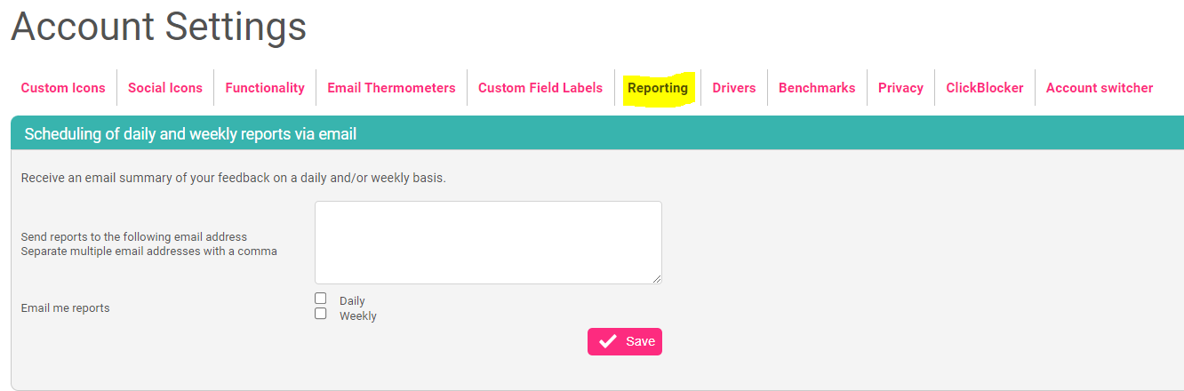
Task: Open the Drivers tab
Action: coord(734,88)
